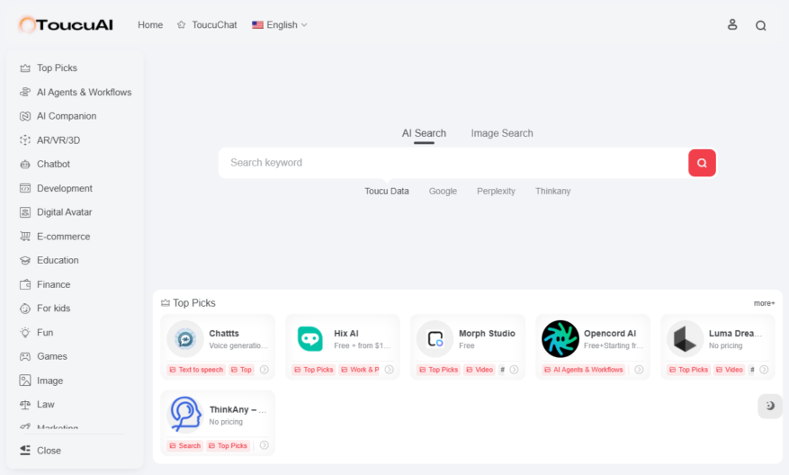The image size is (789, 475).
Task: Open the Hix AI tool icon
Action: pyautogui.click(x=310, y=339)
